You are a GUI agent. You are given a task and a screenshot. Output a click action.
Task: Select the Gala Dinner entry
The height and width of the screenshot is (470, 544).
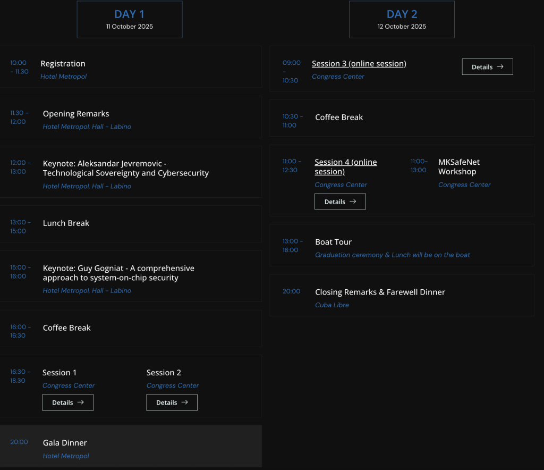[x=65, y=443]
